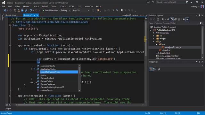Open the editor zoom 100 % dropdown
Image resolution: width=205 pixels, height=115 pixels.
click(x=13, y=105)
